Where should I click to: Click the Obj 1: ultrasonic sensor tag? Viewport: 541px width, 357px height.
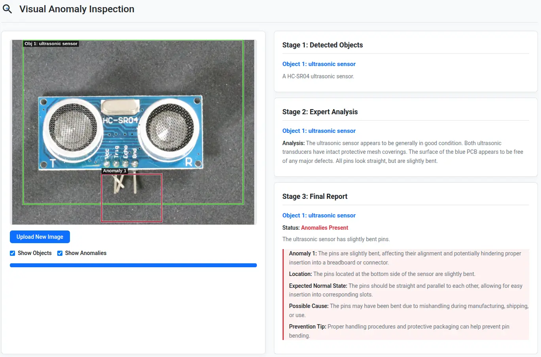[x=51, y=43]
